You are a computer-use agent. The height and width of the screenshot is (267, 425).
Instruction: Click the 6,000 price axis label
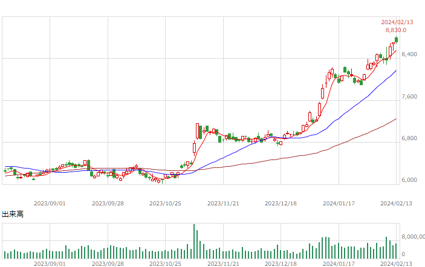(409, 180)
